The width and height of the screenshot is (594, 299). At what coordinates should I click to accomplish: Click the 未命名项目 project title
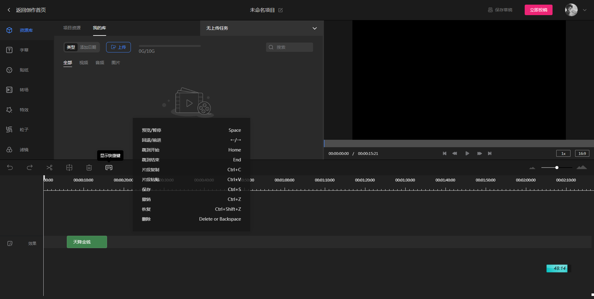point(262,10)
